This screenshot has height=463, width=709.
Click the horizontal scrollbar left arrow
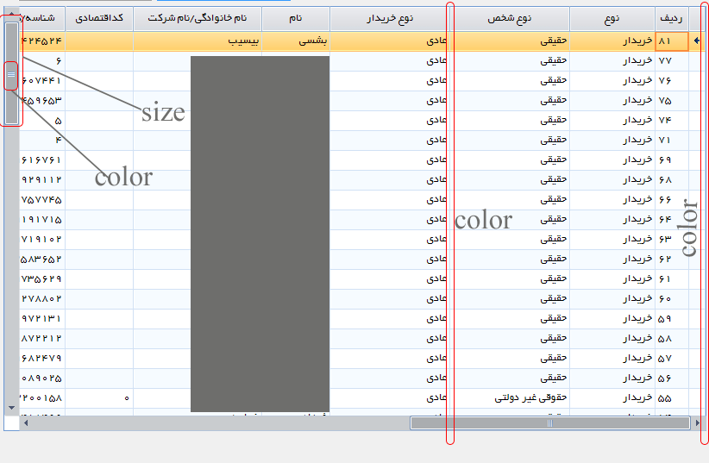point(26,423)
